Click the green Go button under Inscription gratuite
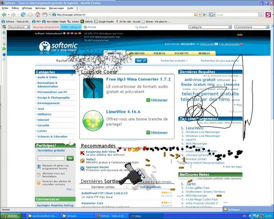Image resolution: width=274 pixels, height=219 pixels. coord(70,158)
